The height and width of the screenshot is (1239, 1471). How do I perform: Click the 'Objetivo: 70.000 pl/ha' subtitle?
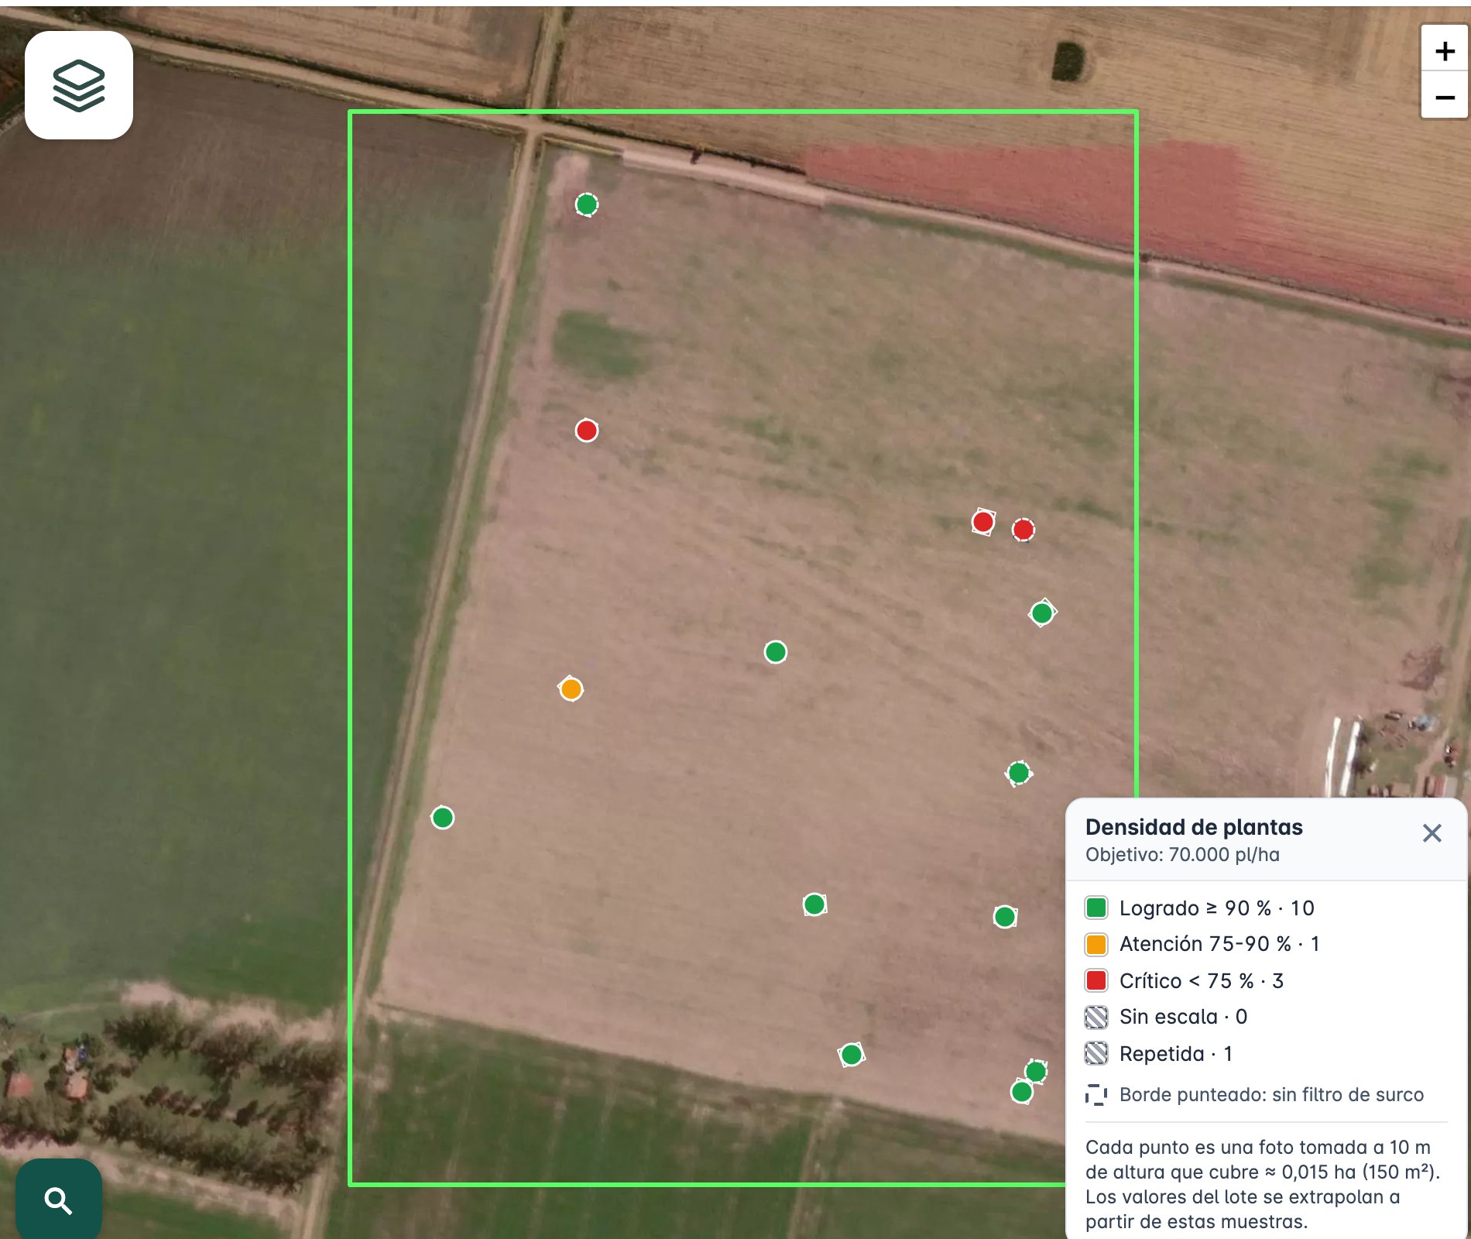(x=1182, y=855)
